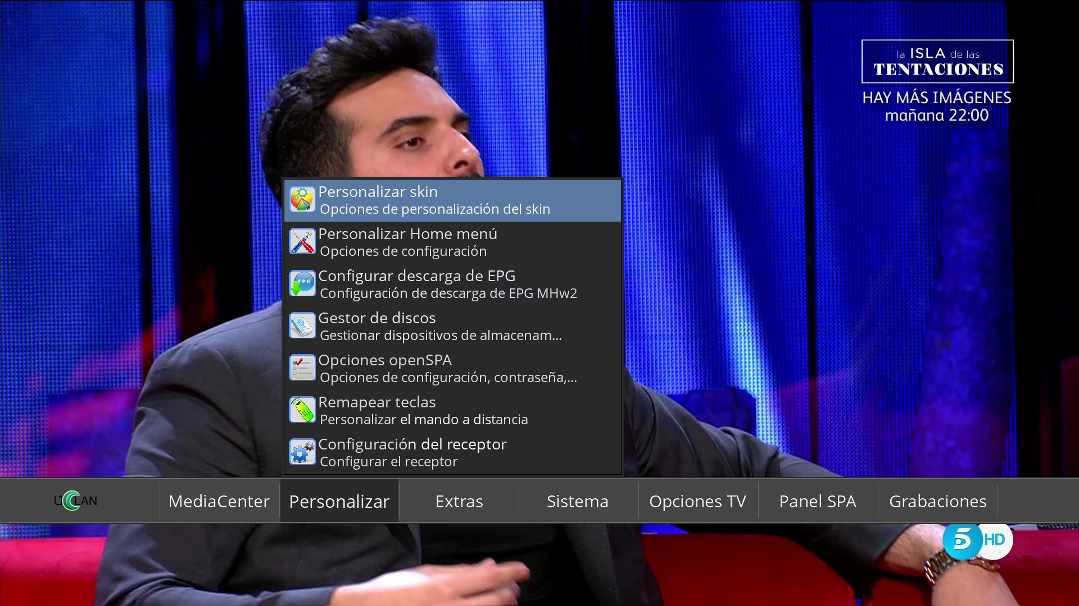The height and width of the screenshot is (606, 1079).
Task: Click the Personalizar Home menú tools icon
Action: tap(302, 242)
